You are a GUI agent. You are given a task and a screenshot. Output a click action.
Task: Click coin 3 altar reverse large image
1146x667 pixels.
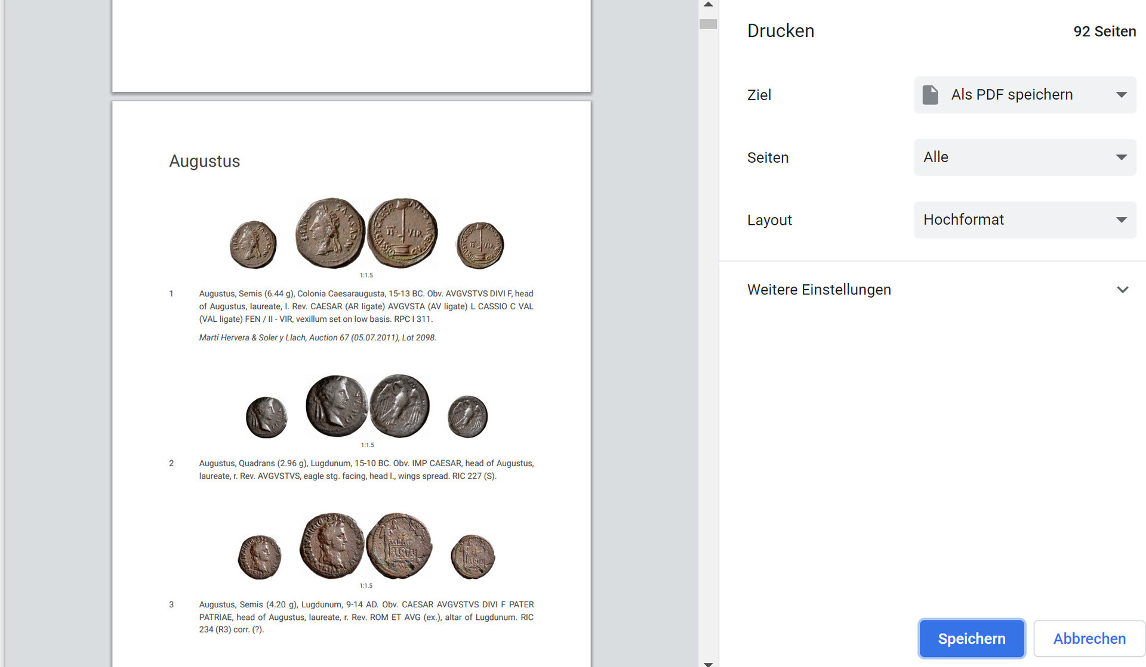click(399, 546)
